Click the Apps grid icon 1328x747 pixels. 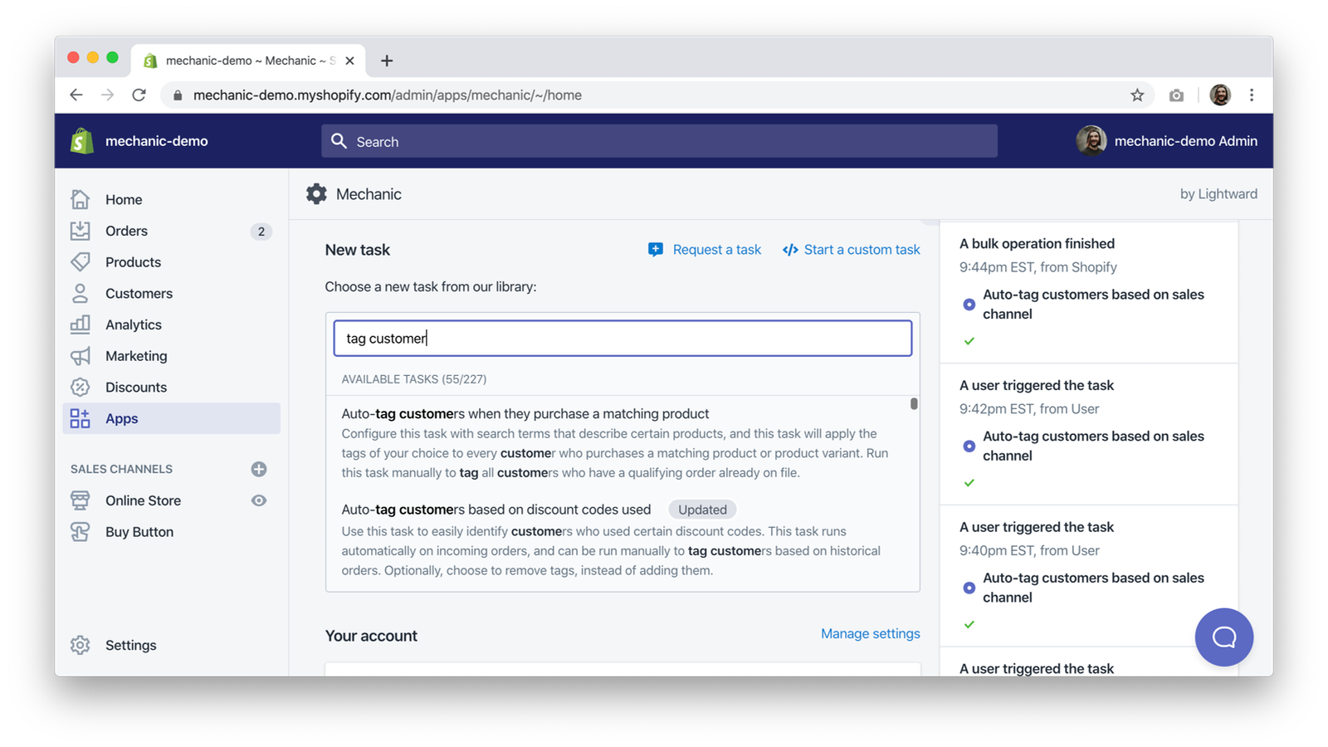(81, 418)
